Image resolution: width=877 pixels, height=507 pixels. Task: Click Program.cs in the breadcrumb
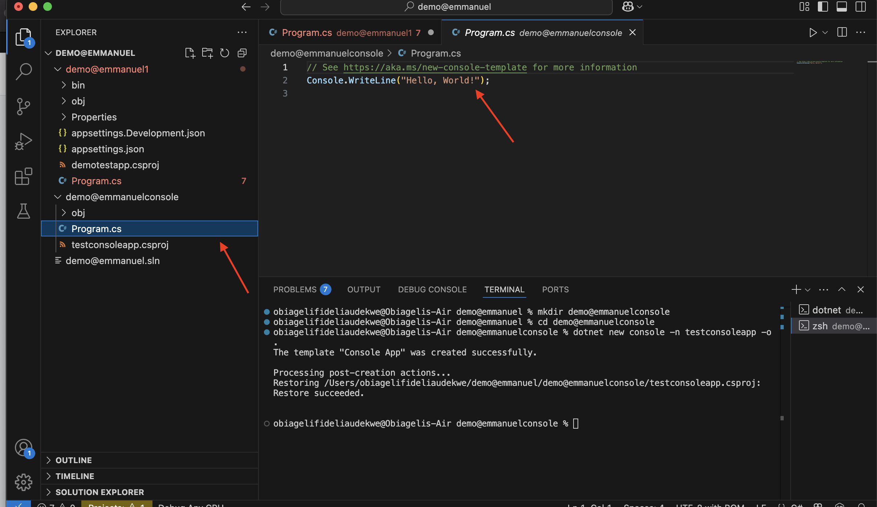coord(436,53)
